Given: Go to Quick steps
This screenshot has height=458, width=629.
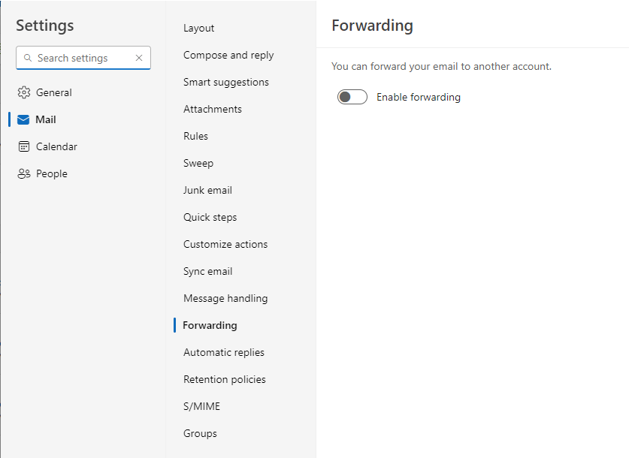Looking at the screenshot, I should coord(210,217).
